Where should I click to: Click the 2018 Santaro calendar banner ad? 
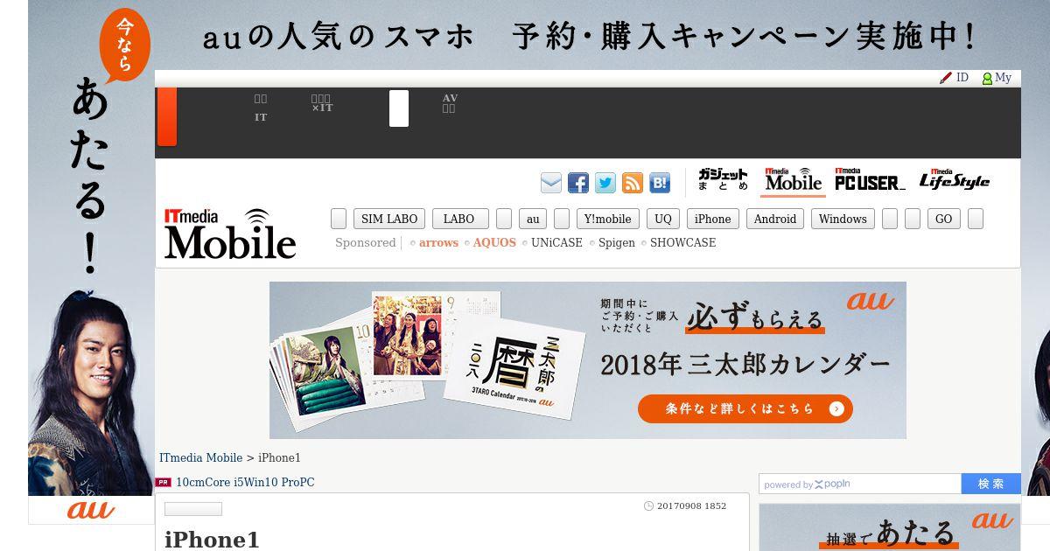(588, 359)
